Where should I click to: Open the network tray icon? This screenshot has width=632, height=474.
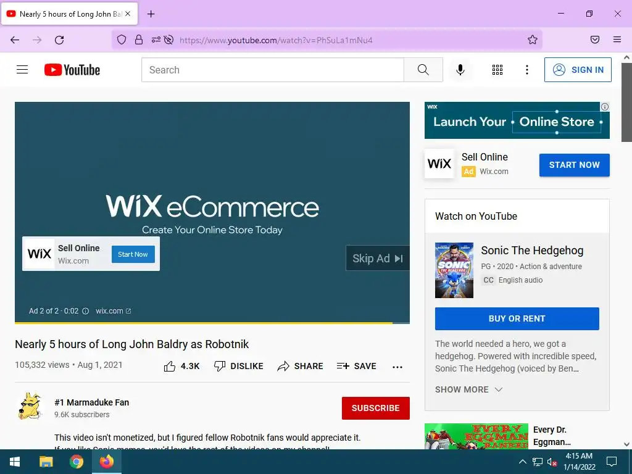[538, 462]
